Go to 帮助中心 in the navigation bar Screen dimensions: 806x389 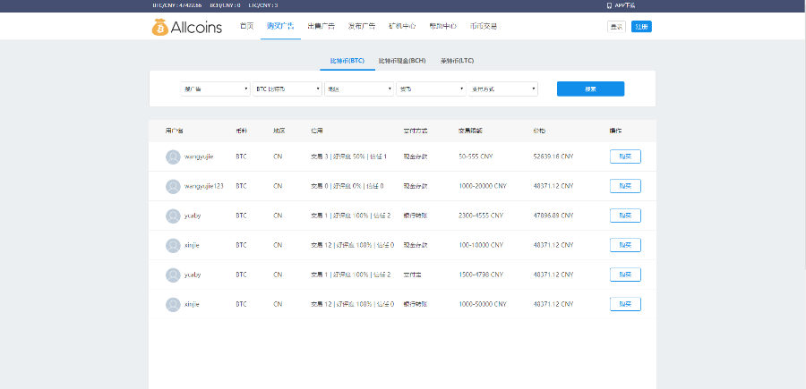pyautogui.click(x=442, y=26)
